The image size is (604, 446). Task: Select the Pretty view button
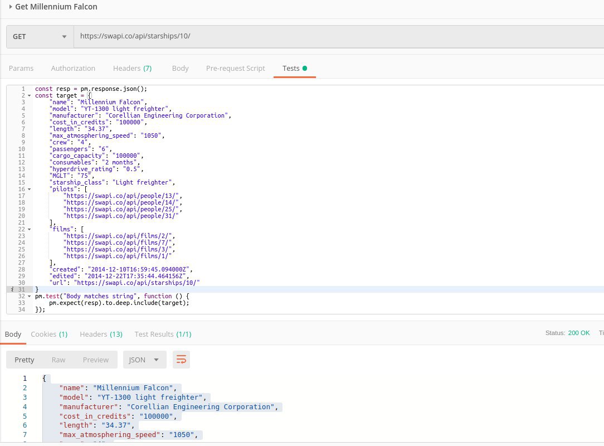tap(25, 360)
